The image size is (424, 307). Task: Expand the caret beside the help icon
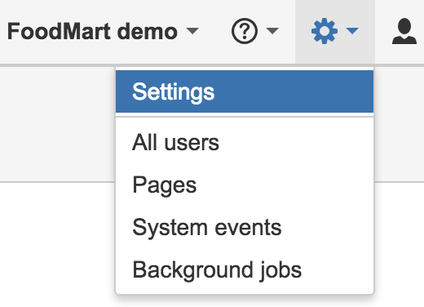272,31
